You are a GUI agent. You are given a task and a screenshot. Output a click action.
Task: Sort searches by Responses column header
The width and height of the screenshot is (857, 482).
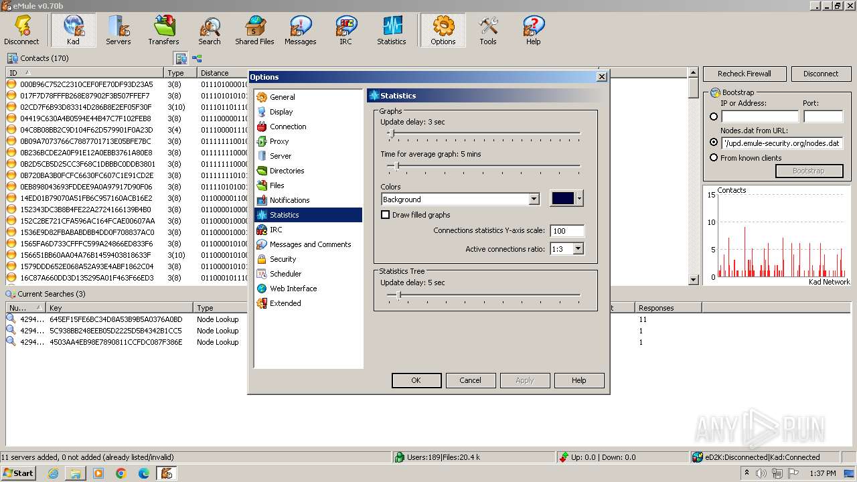coord(668,308)
